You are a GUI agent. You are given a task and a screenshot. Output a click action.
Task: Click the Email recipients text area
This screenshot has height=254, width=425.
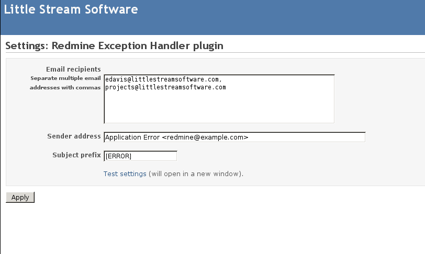[x=219, y=99]
